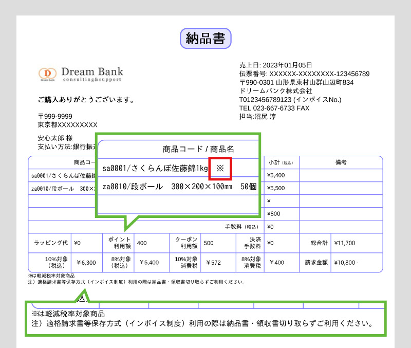Click the ¥5,500 subtotal cell
Screen dimensions: 411x348
point(276,188)
